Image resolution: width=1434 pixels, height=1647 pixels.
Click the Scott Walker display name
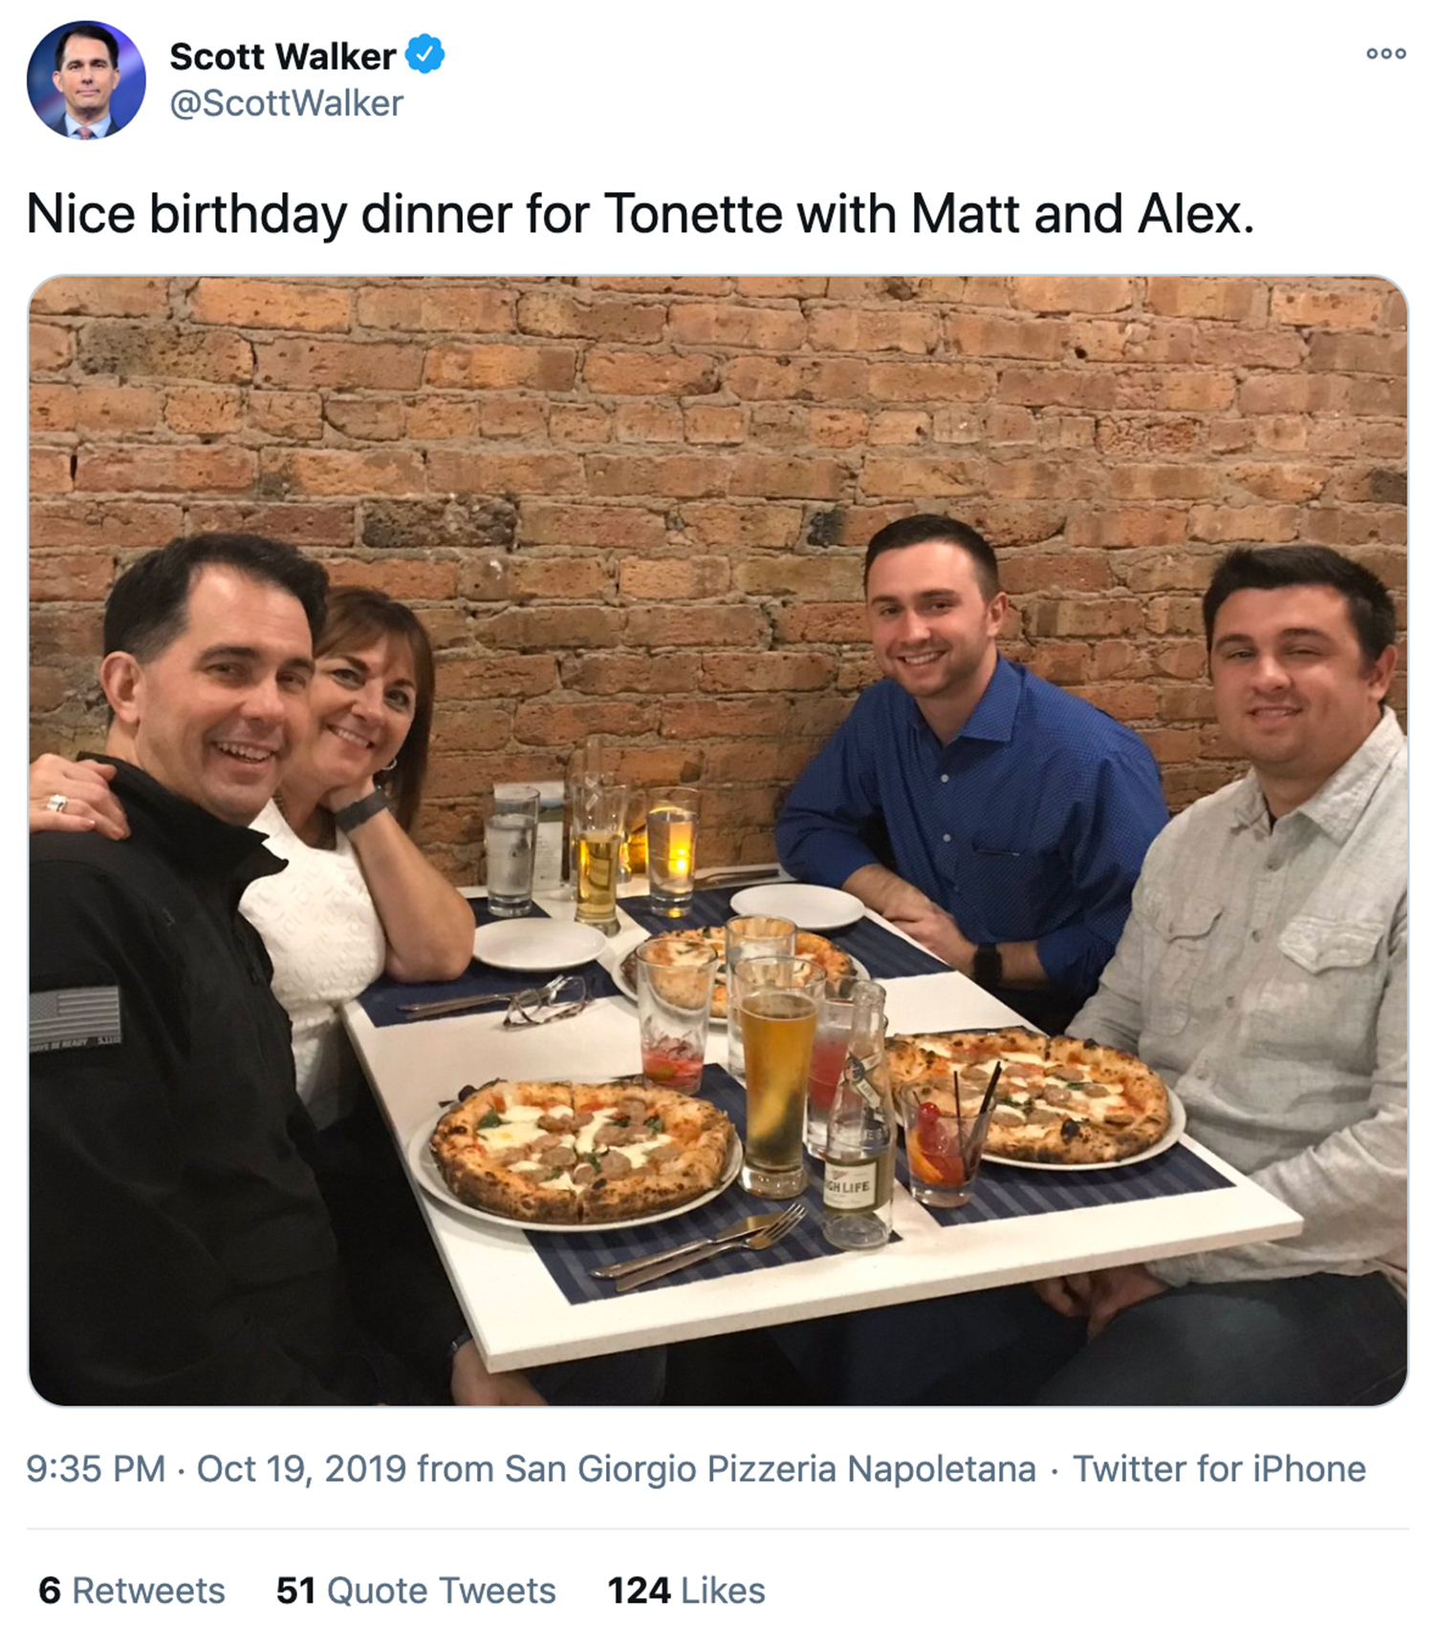click(282, 56)
